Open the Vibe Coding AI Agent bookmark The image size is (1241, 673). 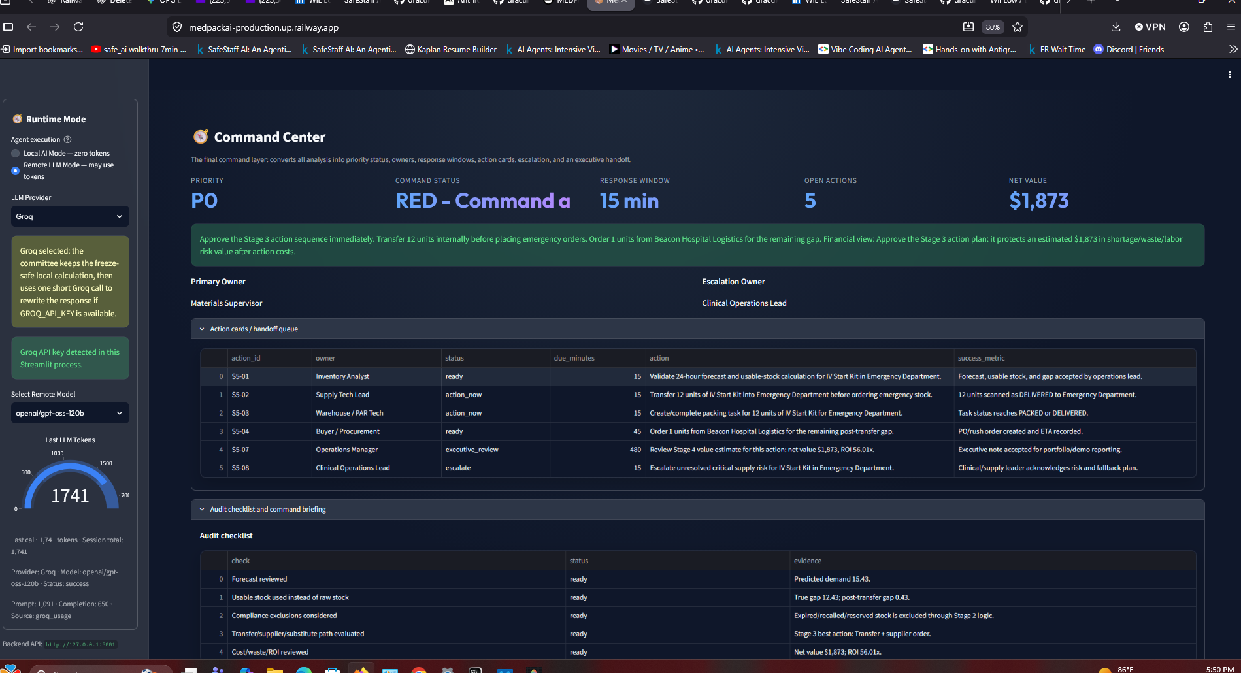(865, 49)
